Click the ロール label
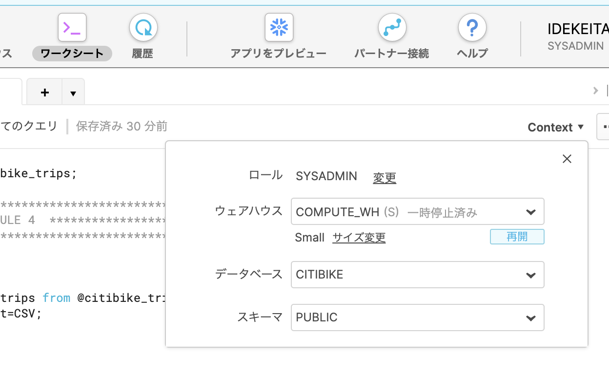The width and height of the screenshot is (609, 373). [266, 175]
